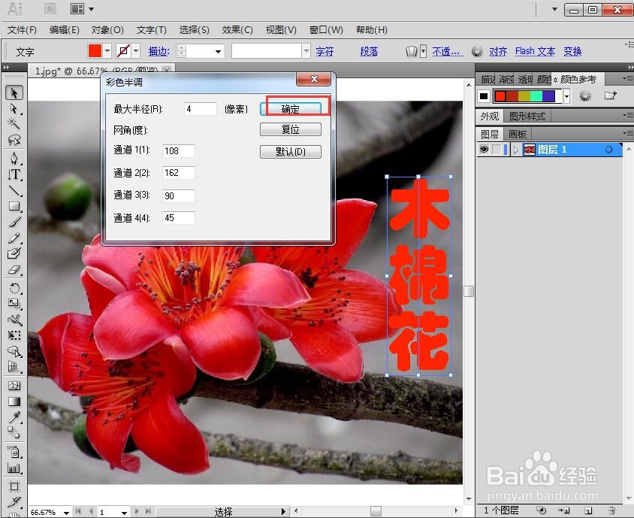
Task: Choose the Free Transform tool
Action: [14, 335]
